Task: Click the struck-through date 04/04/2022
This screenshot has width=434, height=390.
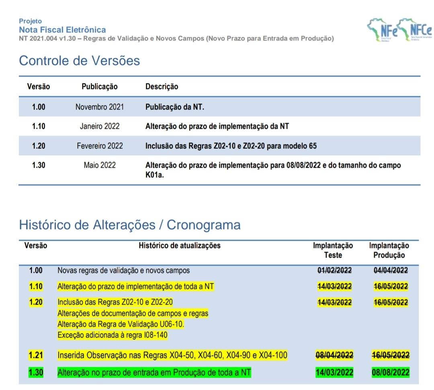Action: tap(391, 270)
